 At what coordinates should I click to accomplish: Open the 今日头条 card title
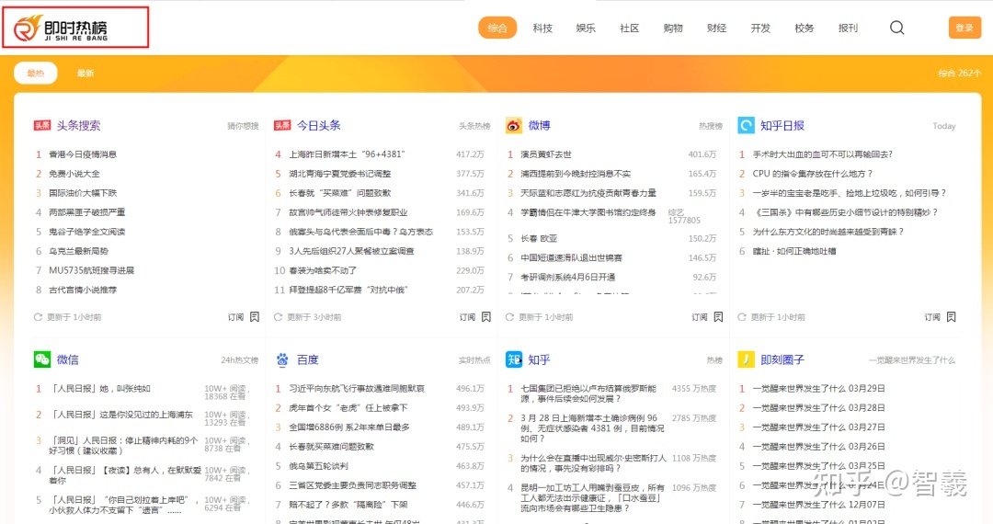(x=318, y=125)
